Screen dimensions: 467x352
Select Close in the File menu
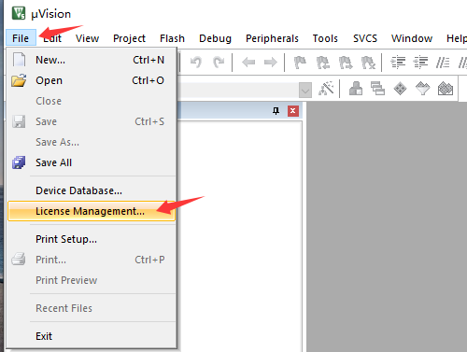coord(92,101)
